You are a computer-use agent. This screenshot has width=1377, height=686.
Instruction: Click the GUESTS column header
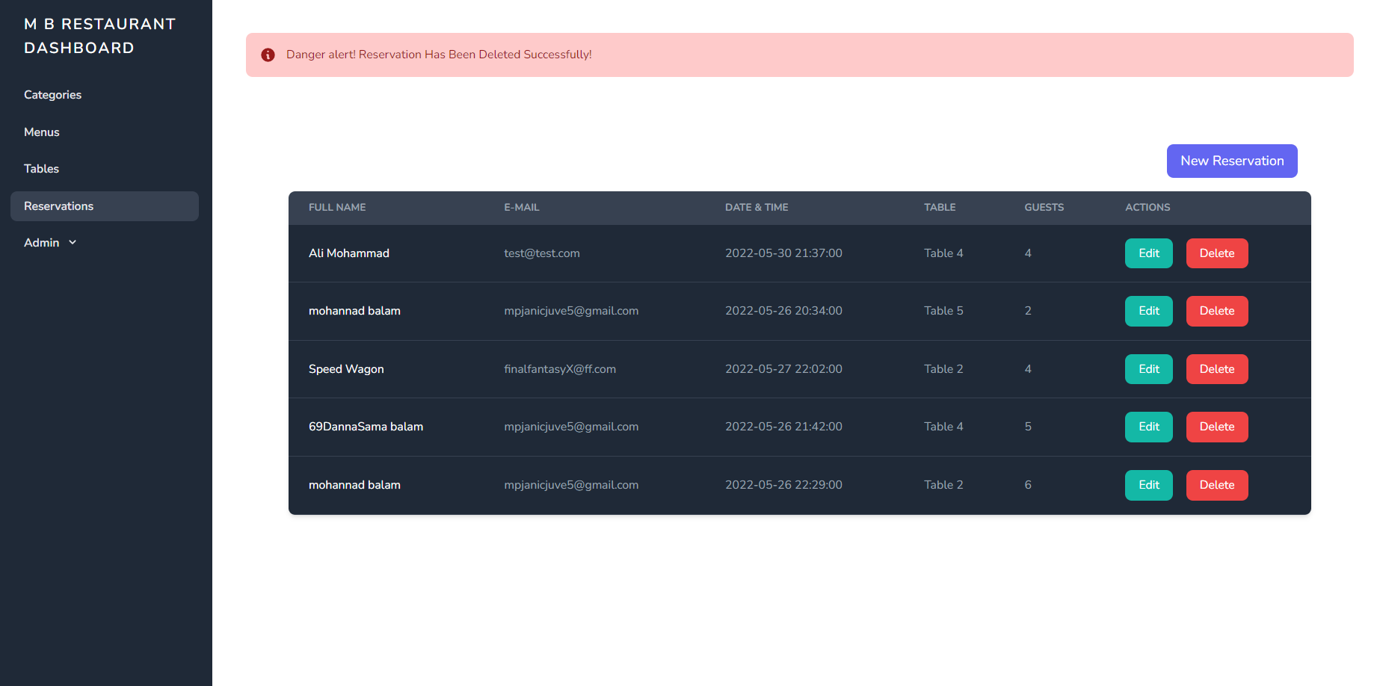(1044, 208)
